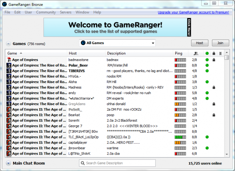Click the Age of Empires II icon in jbrownbear row
235x171 pixels.
(9, 148)
